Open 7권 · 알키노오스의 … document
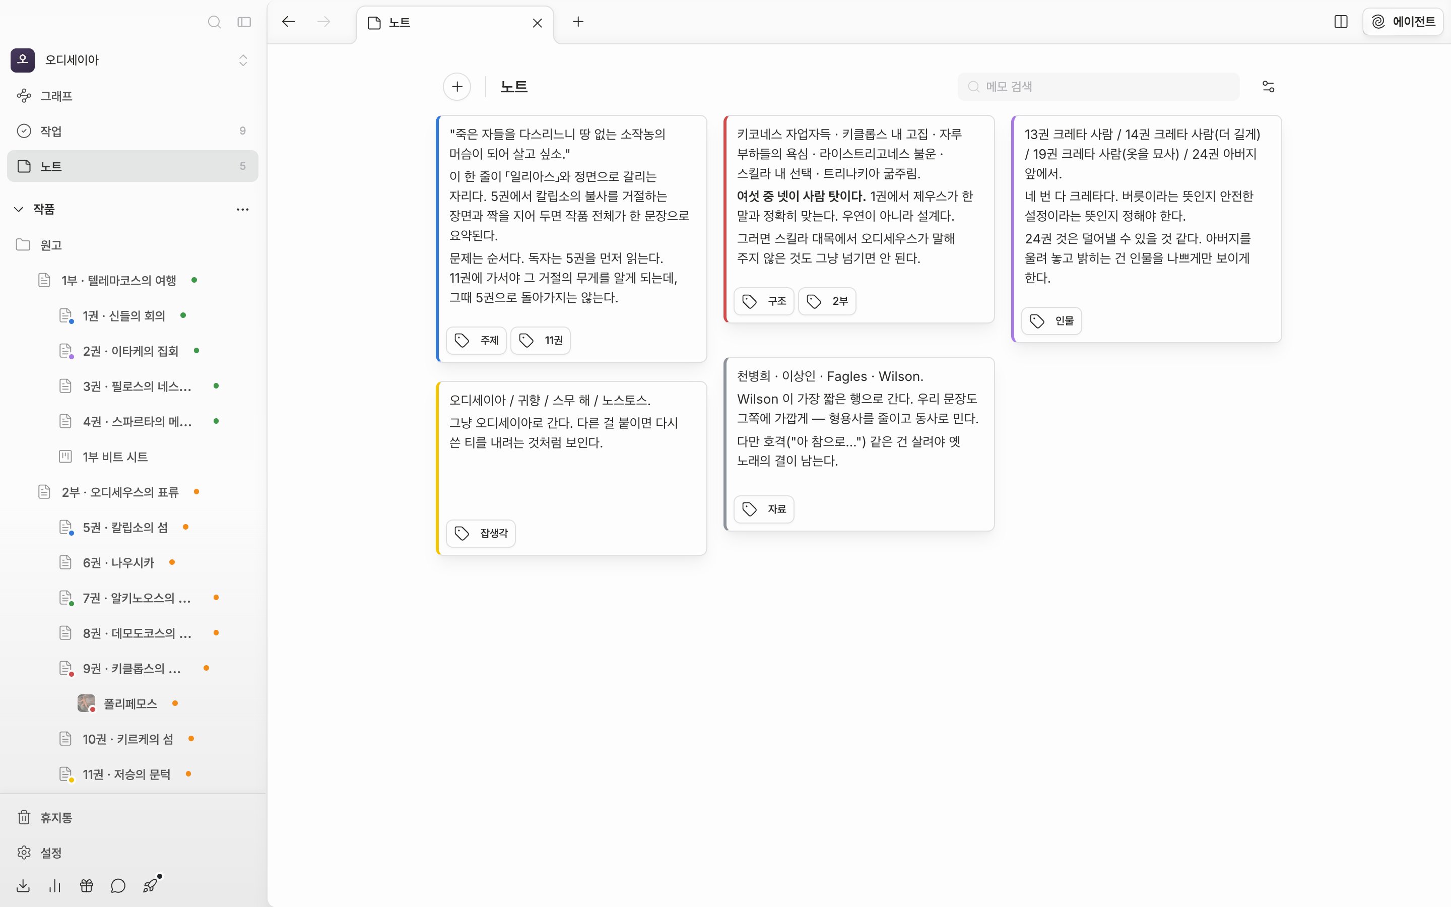 [x=133, y=598]
